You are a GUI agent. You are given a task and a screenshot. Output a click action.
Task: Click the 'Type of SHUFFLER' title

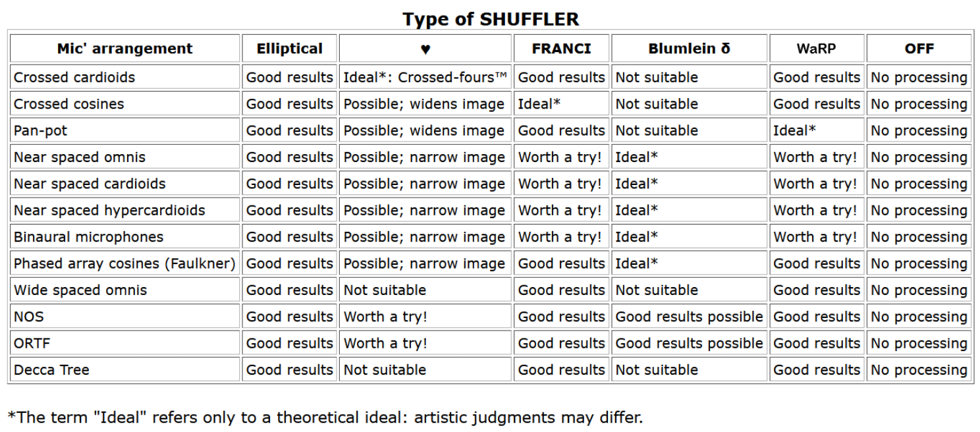pos(491,19)
